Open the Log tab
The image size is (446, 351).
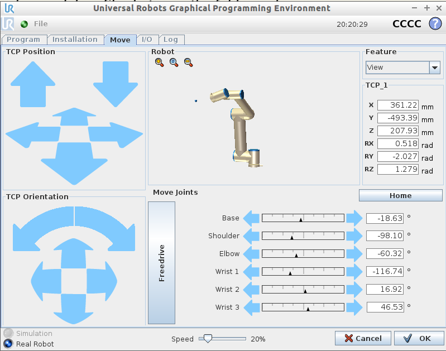[171, 40]
